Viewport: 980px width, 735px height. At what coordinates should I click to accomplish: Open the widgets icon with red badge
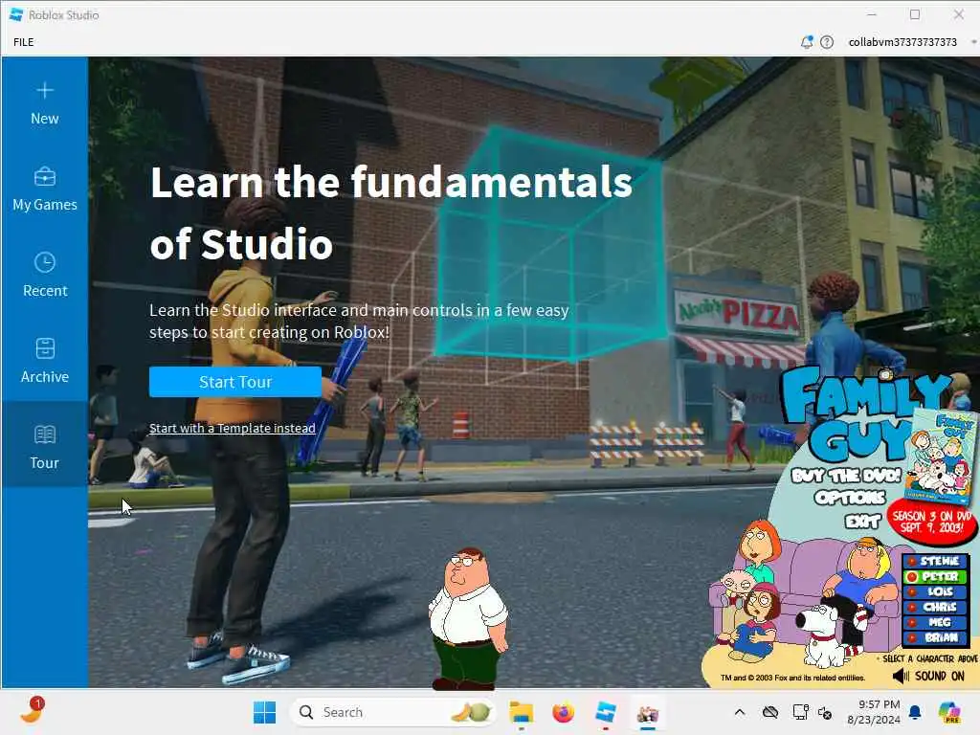32,711
